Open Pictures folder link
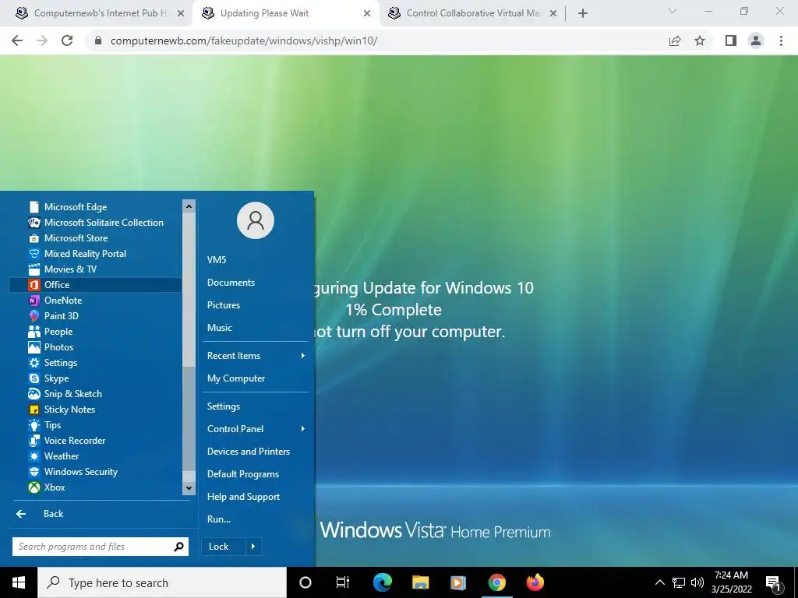The image size is (798, 598). (224, 305)
